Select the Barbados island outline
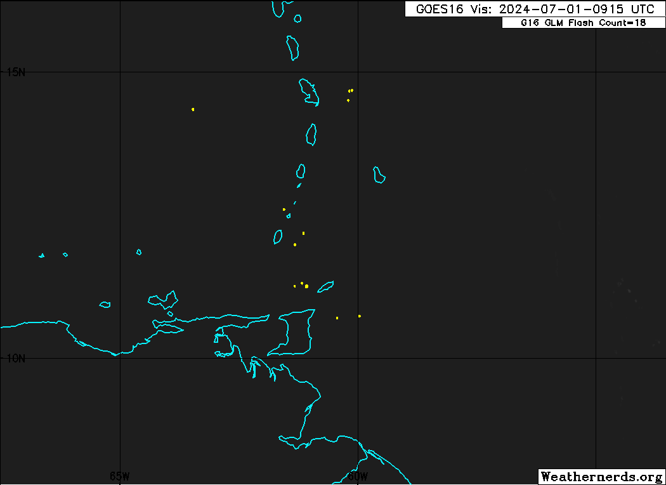This screenshot has width=666, height=485. (379, 175)
